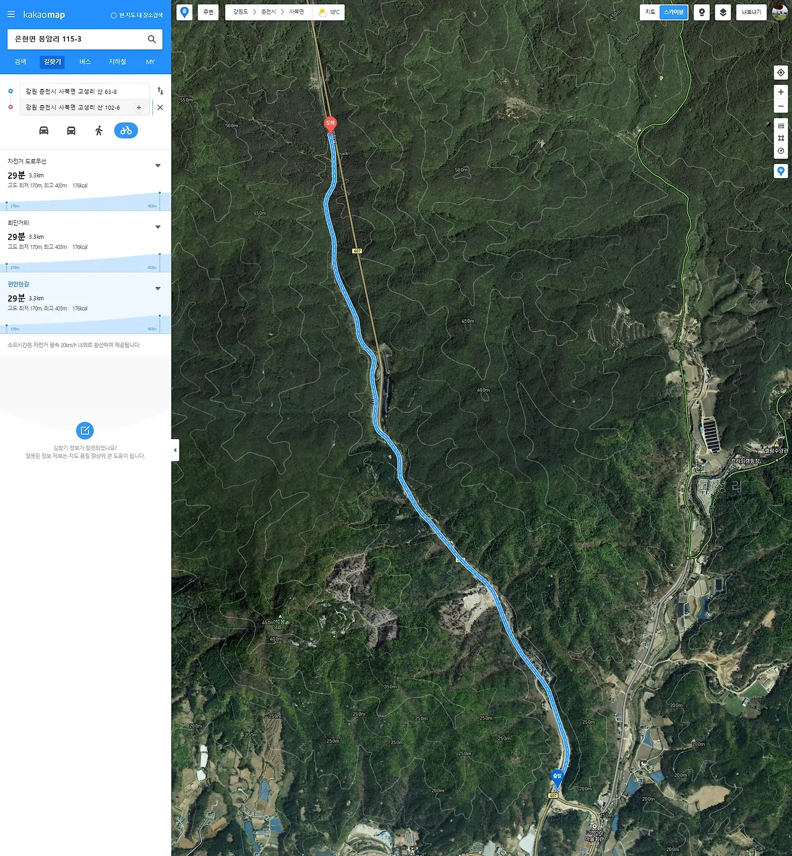
Task: Switch to 스카이뷰 satellite view
Action: 674,12
